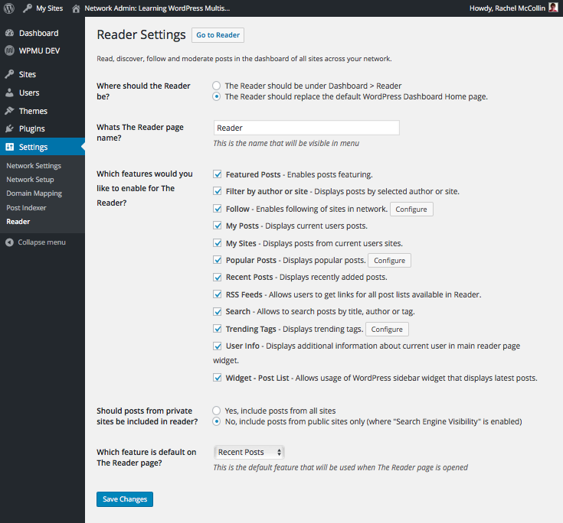Image resolution: width=563 pixels, height=523 pixels.
Task: Click the Collapse menu arrow icon
Action: tap(10, 242)
